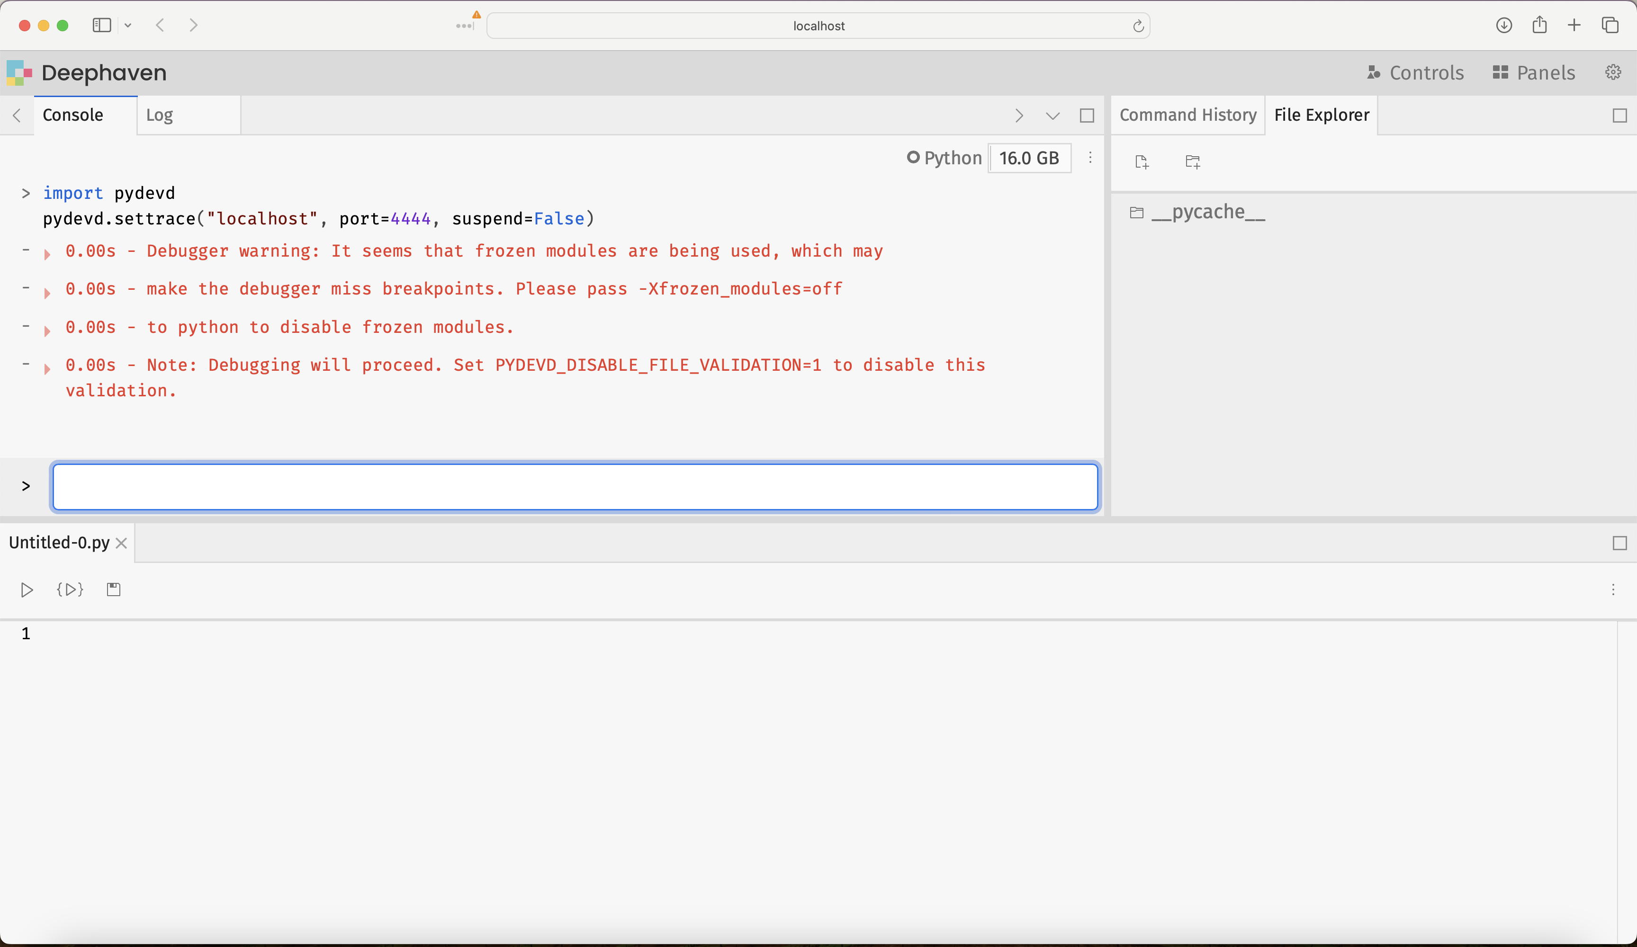Maximize the File Explorer panel

click(1619, 116)
